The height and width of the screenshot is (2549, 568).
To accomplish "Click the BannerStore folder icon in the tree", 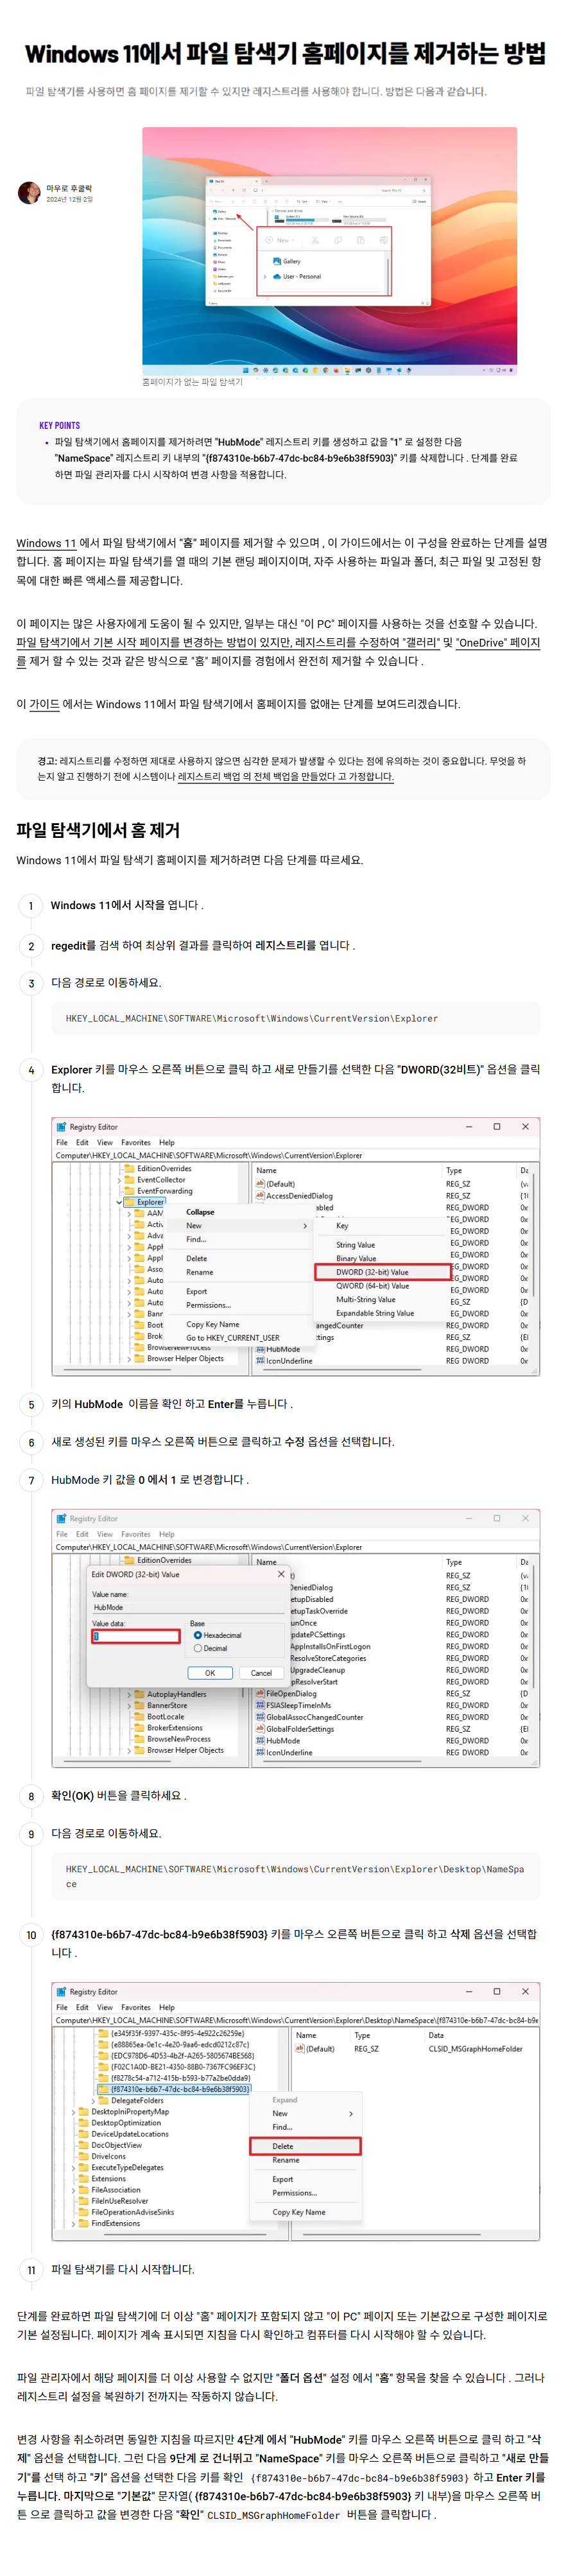I will click(139, 1705).
